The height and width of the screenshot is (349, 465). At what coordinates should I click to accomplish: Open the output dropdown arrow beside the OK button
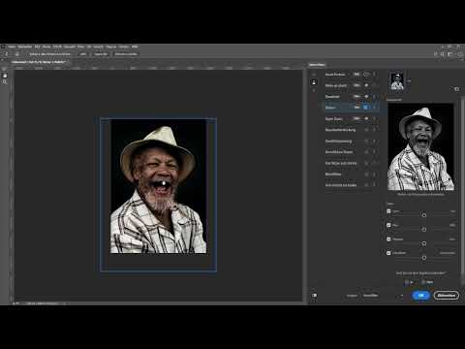pyautogui.click(x=402, y=296)
